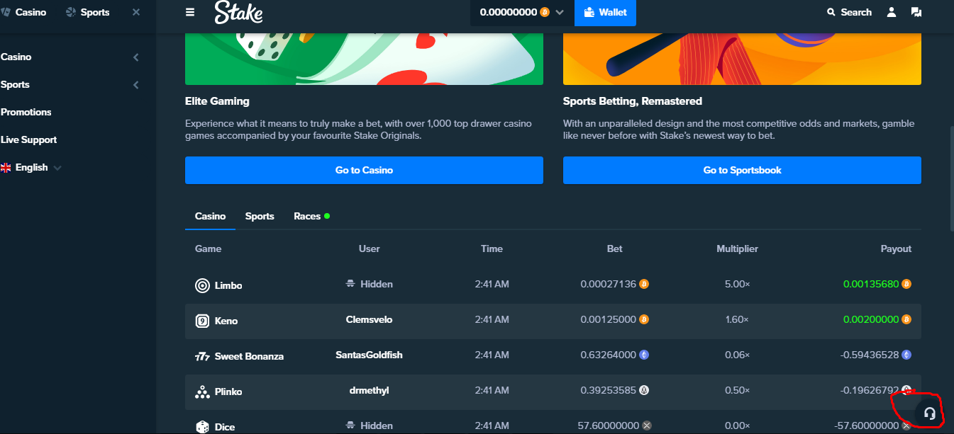
Task: Open live support headset bubble
Action: [930, 413]
